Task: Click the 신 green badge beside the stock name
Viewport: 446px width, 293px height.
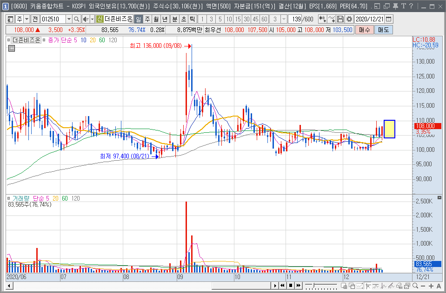Action: pos(100,19)
